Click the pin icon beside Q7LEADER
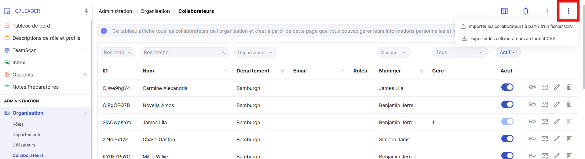 click(86, 11)
